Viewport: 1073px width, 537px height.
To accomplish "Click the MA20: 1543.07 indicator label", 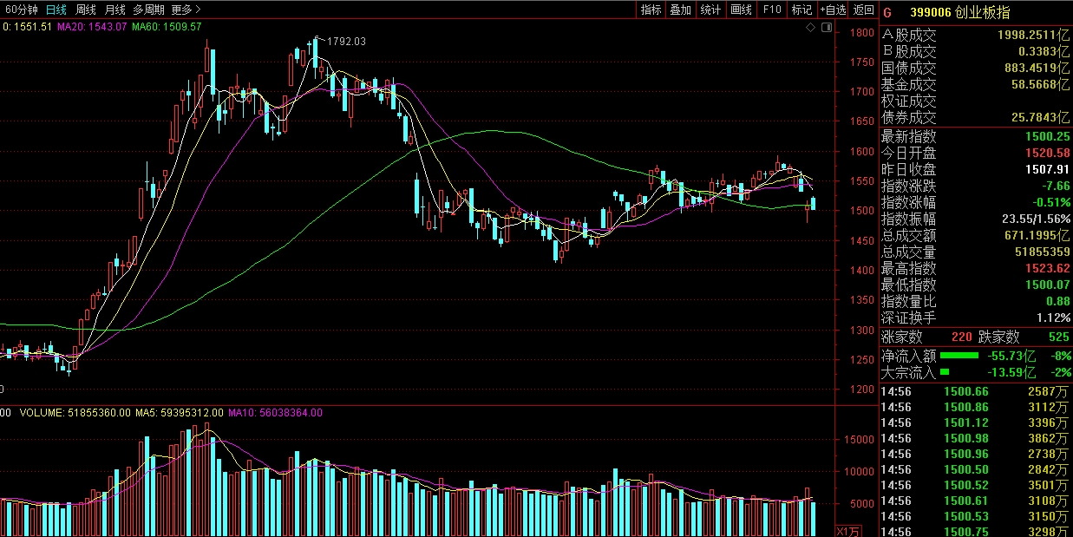I will 92,27.
